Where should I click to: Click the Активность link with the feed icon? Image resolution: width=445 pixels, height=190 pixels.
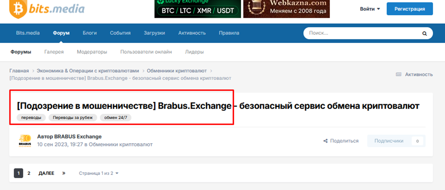point(414,74)
